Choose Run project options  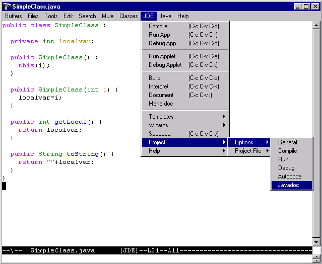[x=292, y=159]
